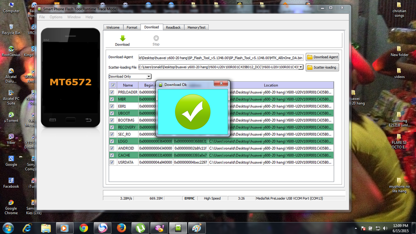Open Firefox from the taskbar

click(x=121, y=227)
